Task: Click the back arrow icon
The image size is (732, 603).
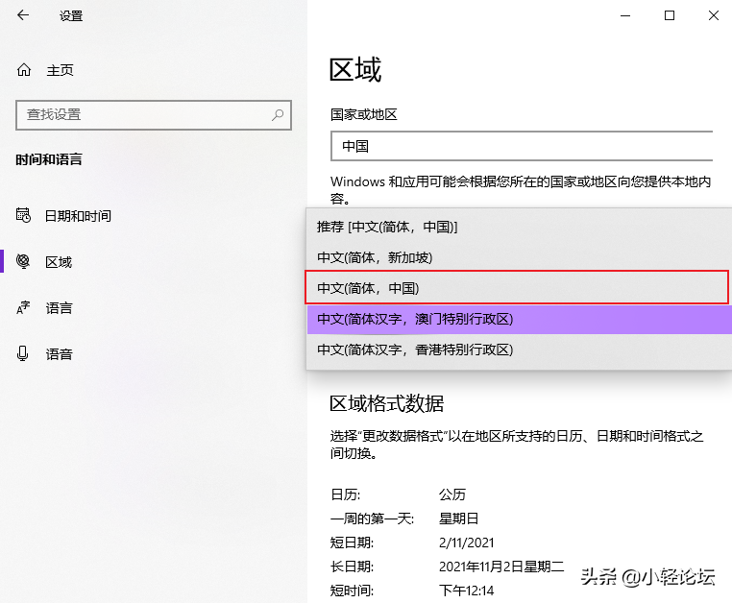Action: [23, 15]
